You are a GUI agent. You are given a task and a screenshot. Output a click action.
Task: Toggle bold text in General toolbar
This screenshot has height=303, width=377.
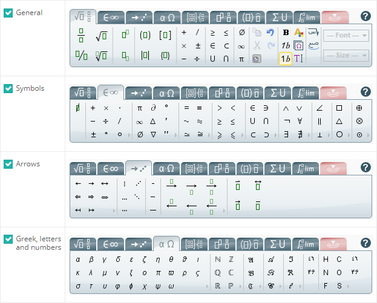286,33
